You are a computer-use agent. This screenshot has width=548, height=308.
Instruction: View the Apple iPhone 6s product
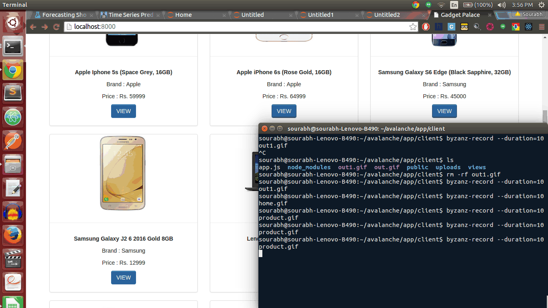[x=284, y=111]
